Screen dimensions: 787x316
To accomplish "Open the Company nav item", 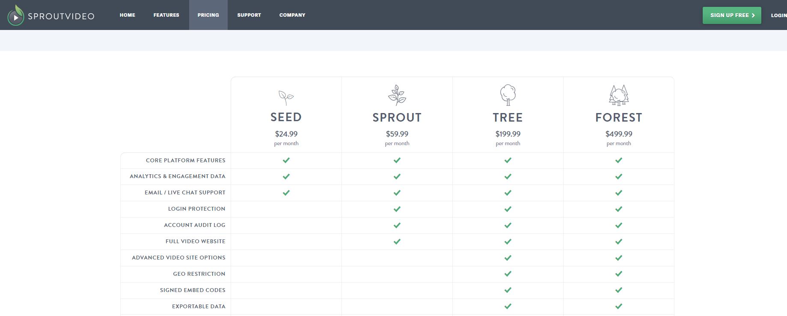I will (292, 15).
